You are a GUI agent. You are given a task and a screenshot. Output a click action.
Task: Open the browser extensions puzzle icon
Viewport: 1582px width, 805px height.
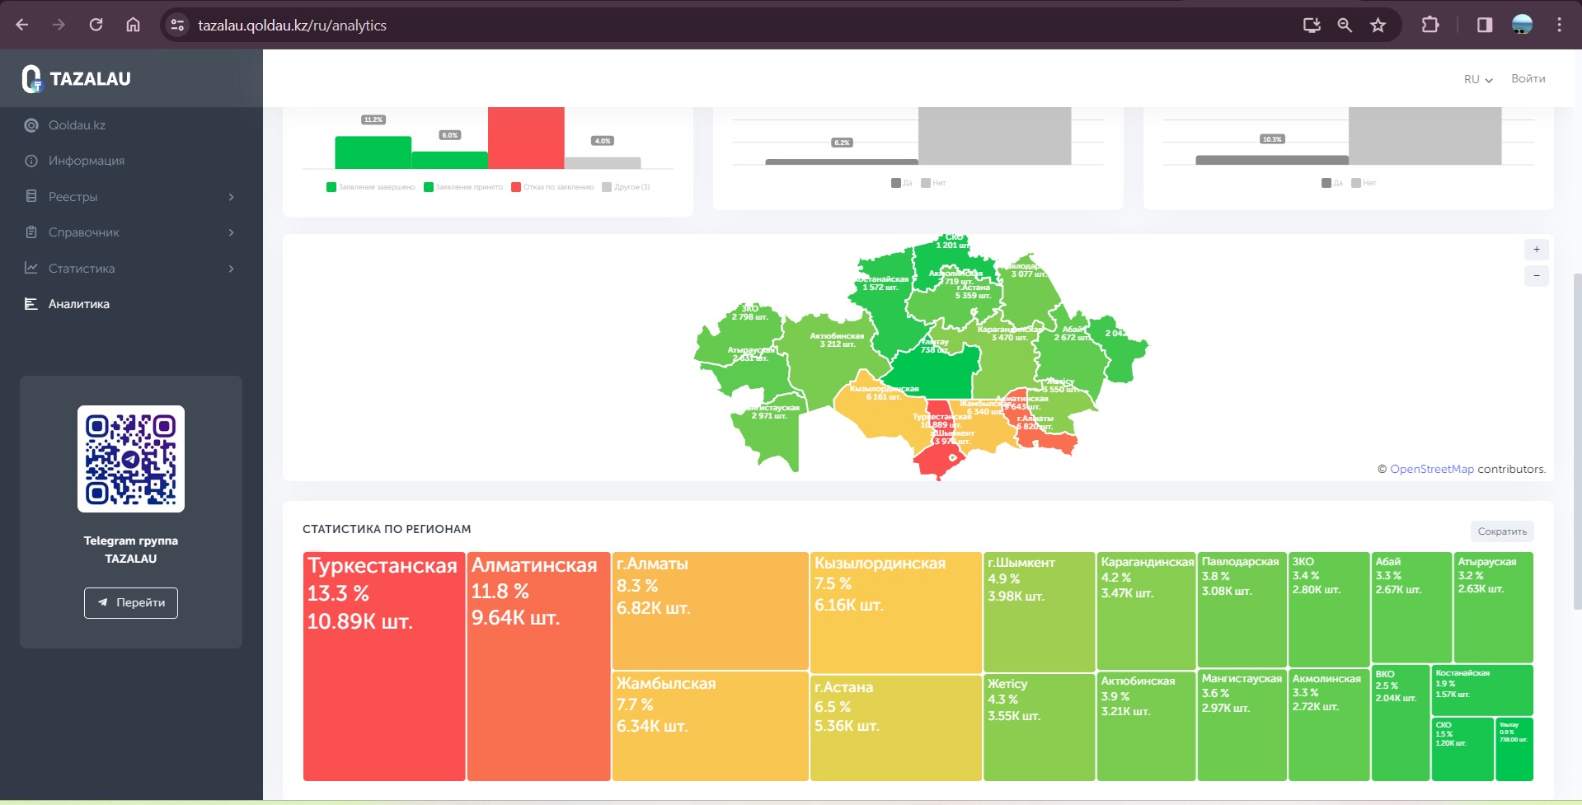tap(1430, 25)
